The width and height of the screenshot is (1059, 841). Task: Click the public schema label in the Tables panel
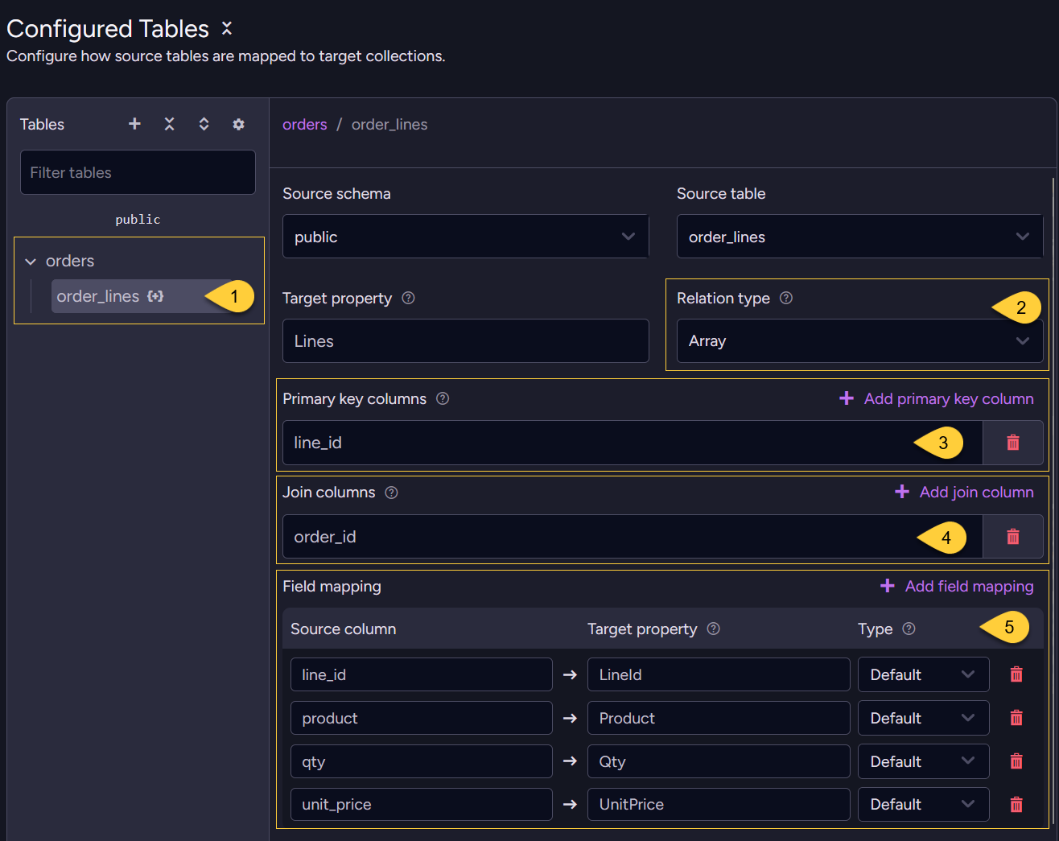(x=138, y=219)
